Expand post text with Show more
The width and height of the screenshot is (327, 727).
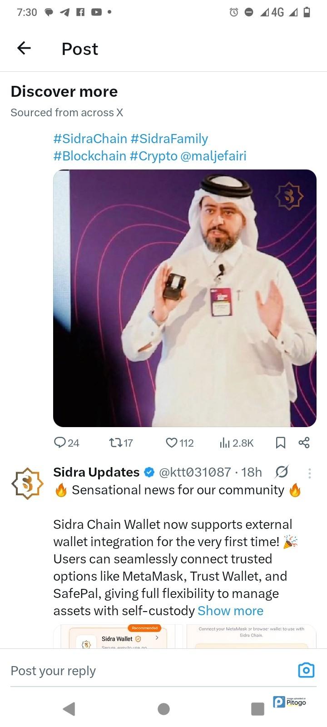tap(230, 611)
